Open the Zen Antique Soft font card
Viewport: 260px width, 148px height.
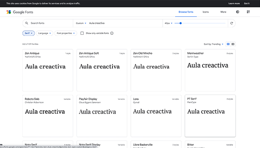coord(102,70)
